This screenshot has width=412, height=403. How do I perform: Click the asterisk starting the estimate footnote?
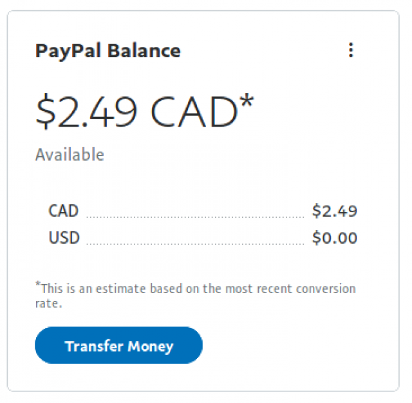click(x=37, y=285)
